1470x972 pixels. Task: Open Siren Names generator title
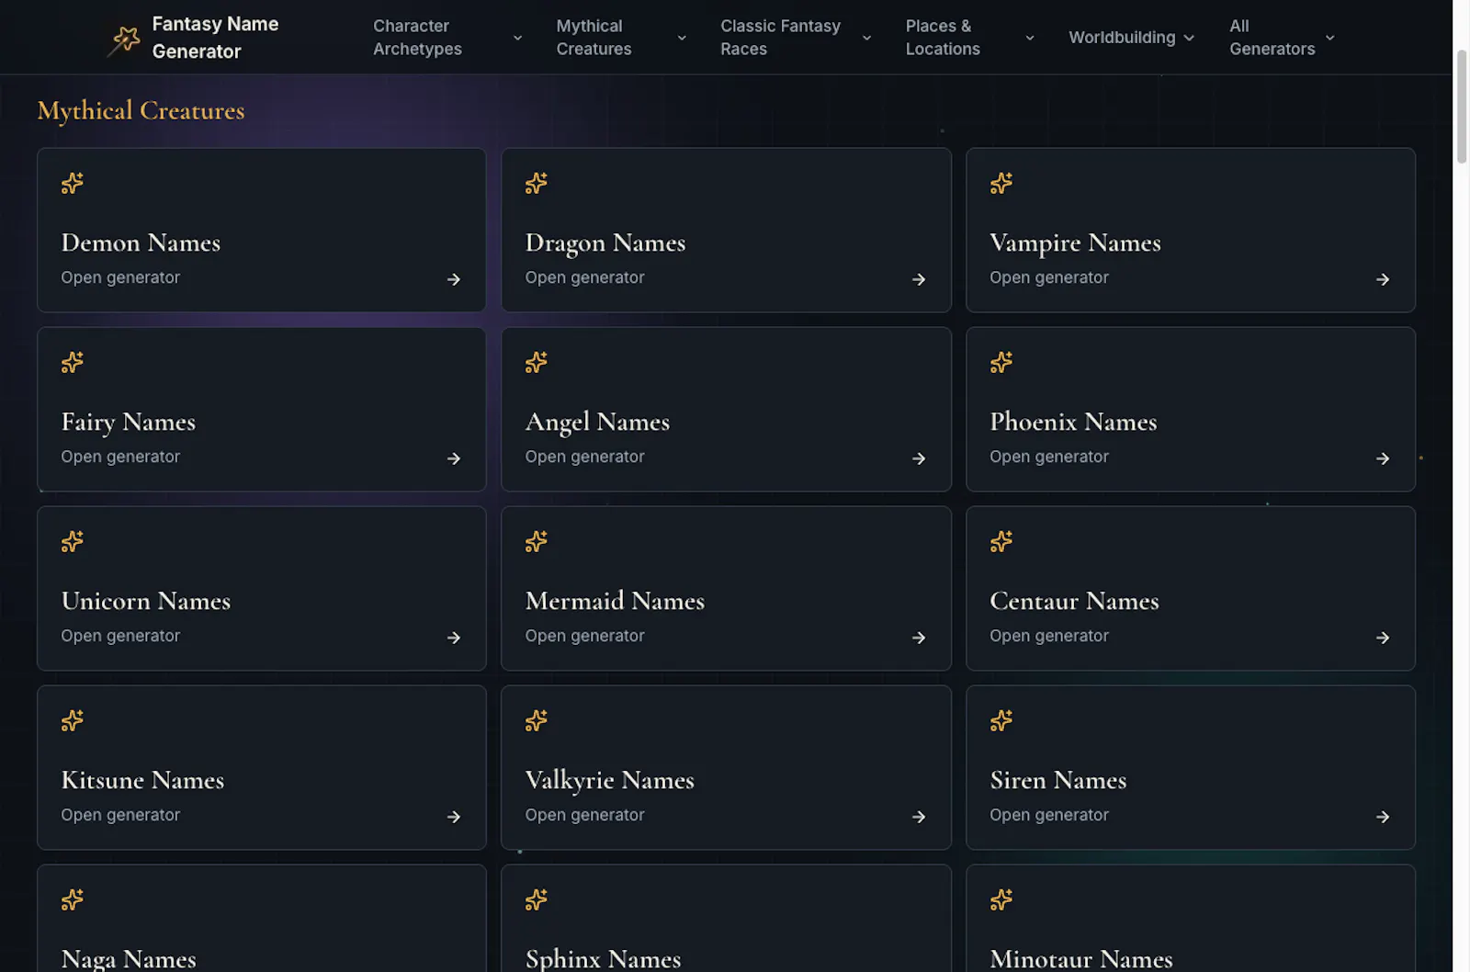pos(1058,780)
